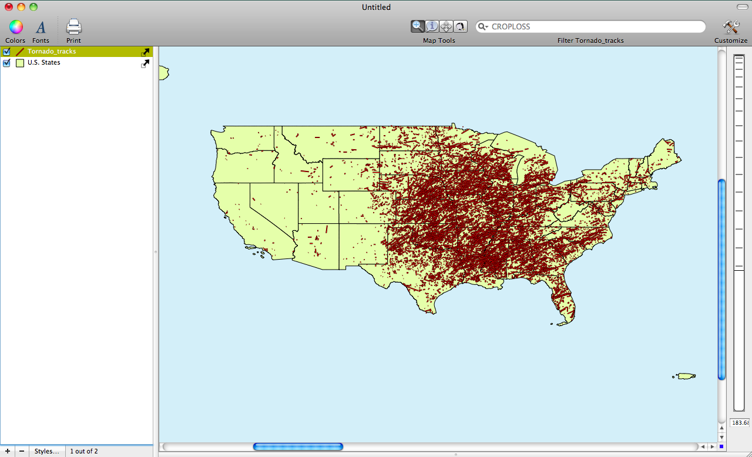The height and width of the screenshot is (457, 752).
Task: Click the Styles... button
Action: click(x=46, y=451)
